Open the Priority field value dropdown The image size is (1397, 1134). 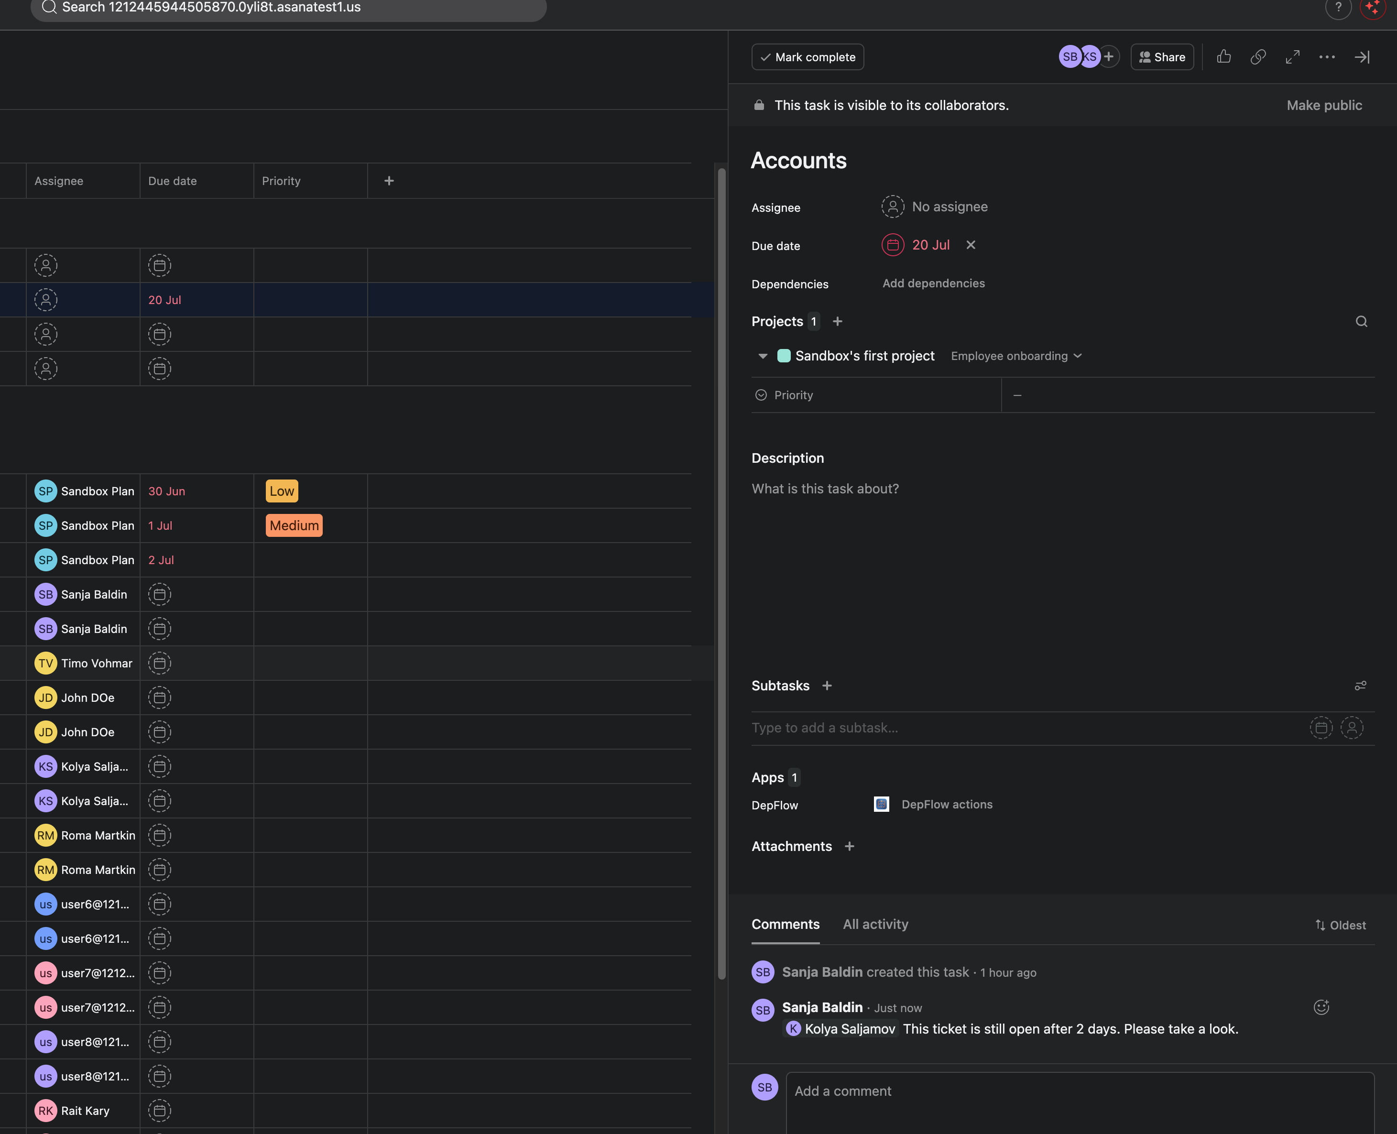[x=1187, y=395]
